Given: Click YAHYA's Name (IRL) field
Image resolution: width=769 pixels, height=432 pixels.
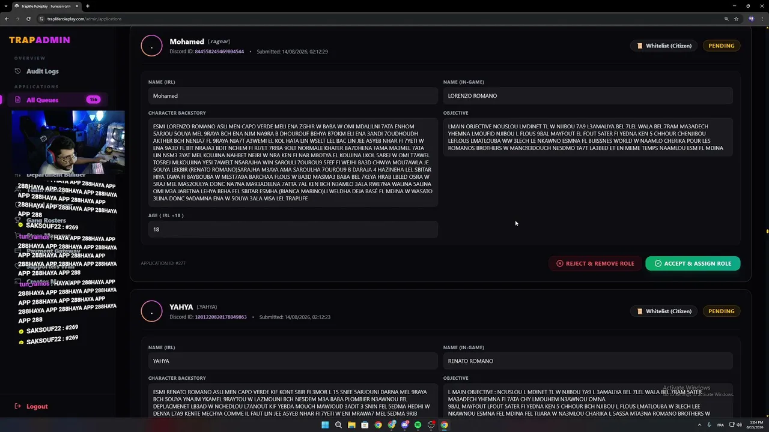Looking at the screenshot, I should click(x=293, y=361).
